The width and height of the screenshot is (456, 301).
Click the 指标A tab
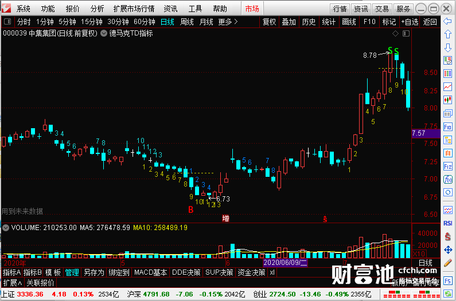tap(11, 272)
